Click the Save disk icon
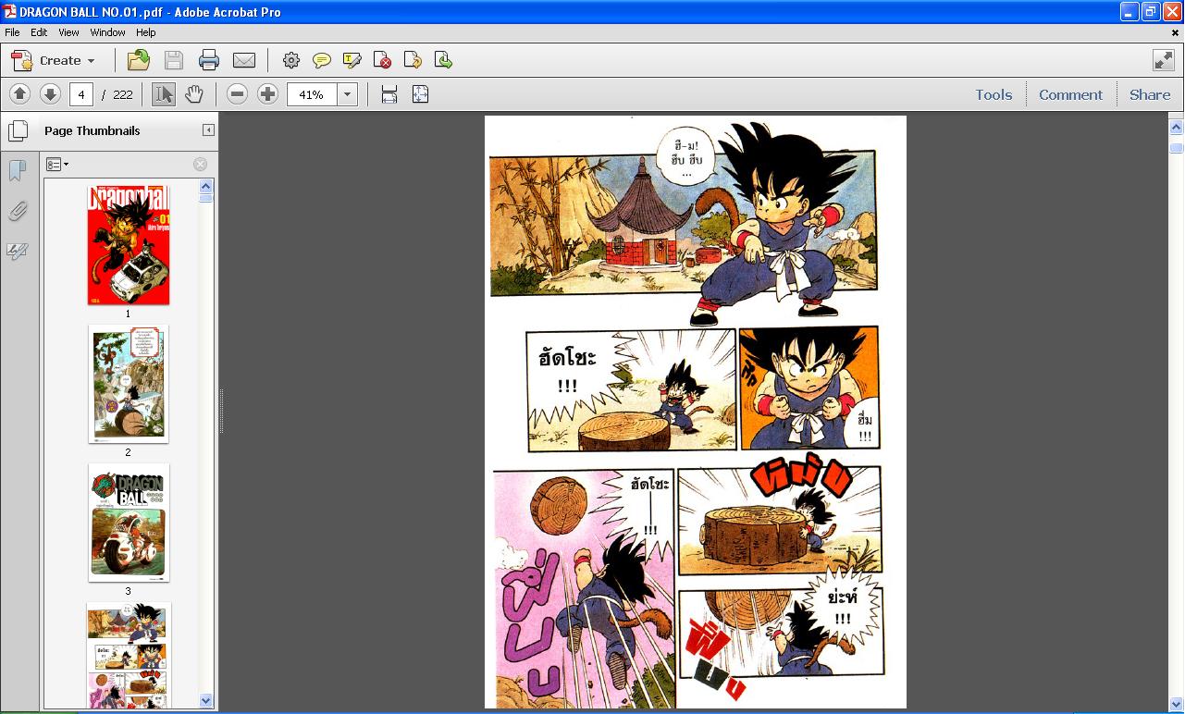This screenshot has height=714, width=1185. 173,60
